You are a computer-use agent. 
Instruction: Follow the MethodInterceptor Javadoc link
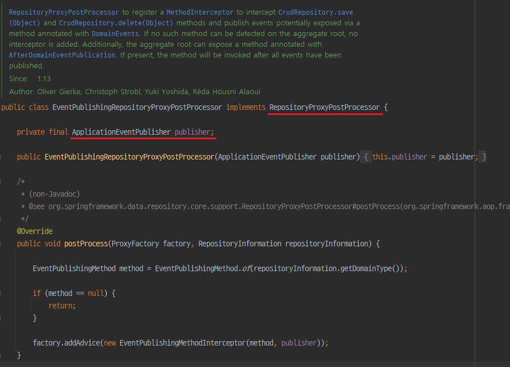point(199,12)
